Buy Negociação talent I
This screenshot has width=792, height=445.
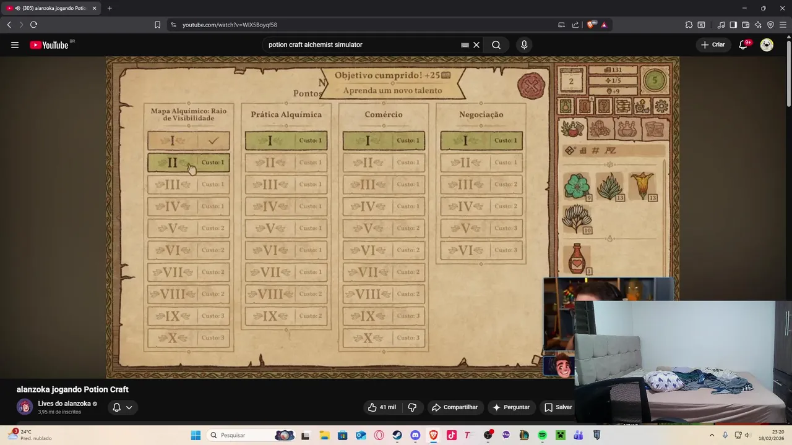point(481,141)
